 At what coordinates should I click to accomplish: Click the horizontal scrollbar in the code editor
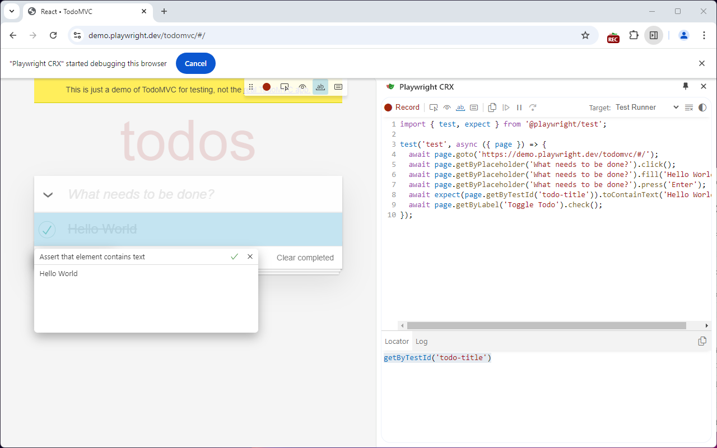[x=546, y=325]
